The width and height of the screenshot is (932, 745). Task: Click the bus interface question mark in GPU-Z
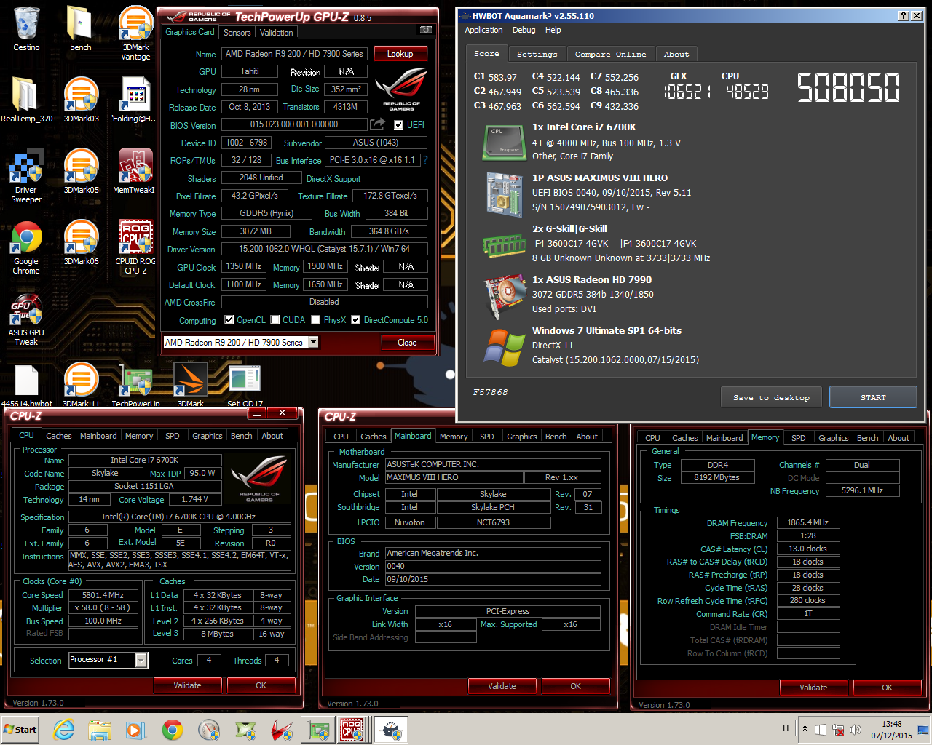click(425, 160)
